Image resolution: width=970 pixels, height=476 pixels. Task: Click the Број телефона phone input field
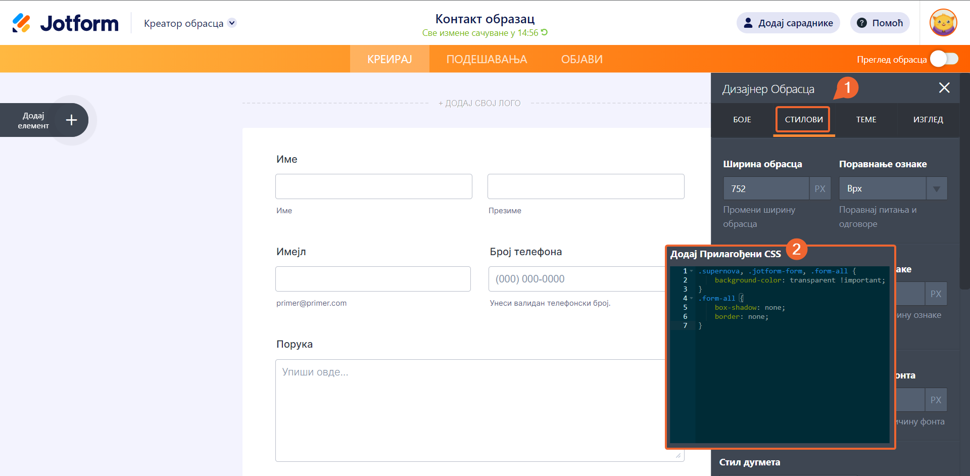(x=577, y=279)
